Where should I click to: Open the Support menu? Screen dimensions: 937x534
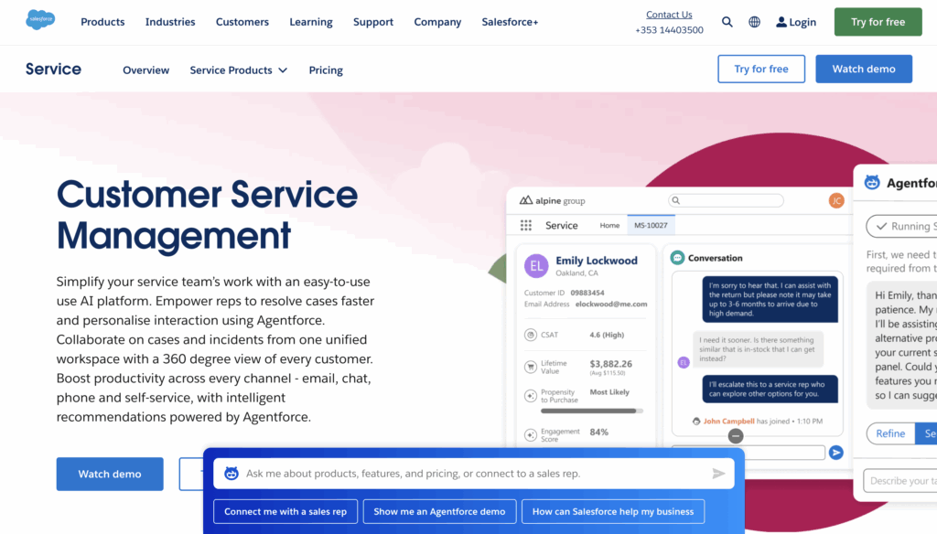[373, 22]
